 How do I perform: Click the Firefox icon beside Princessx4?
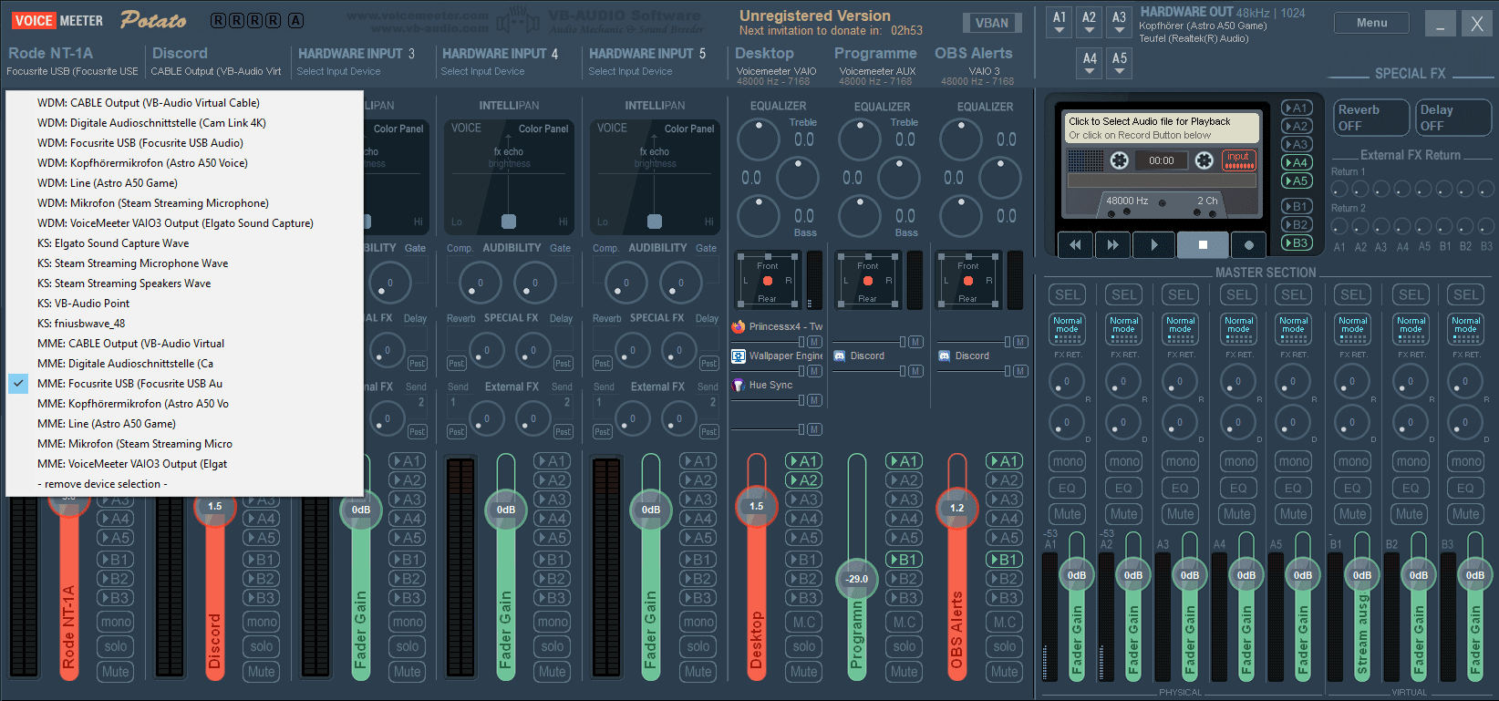point(739,326)
